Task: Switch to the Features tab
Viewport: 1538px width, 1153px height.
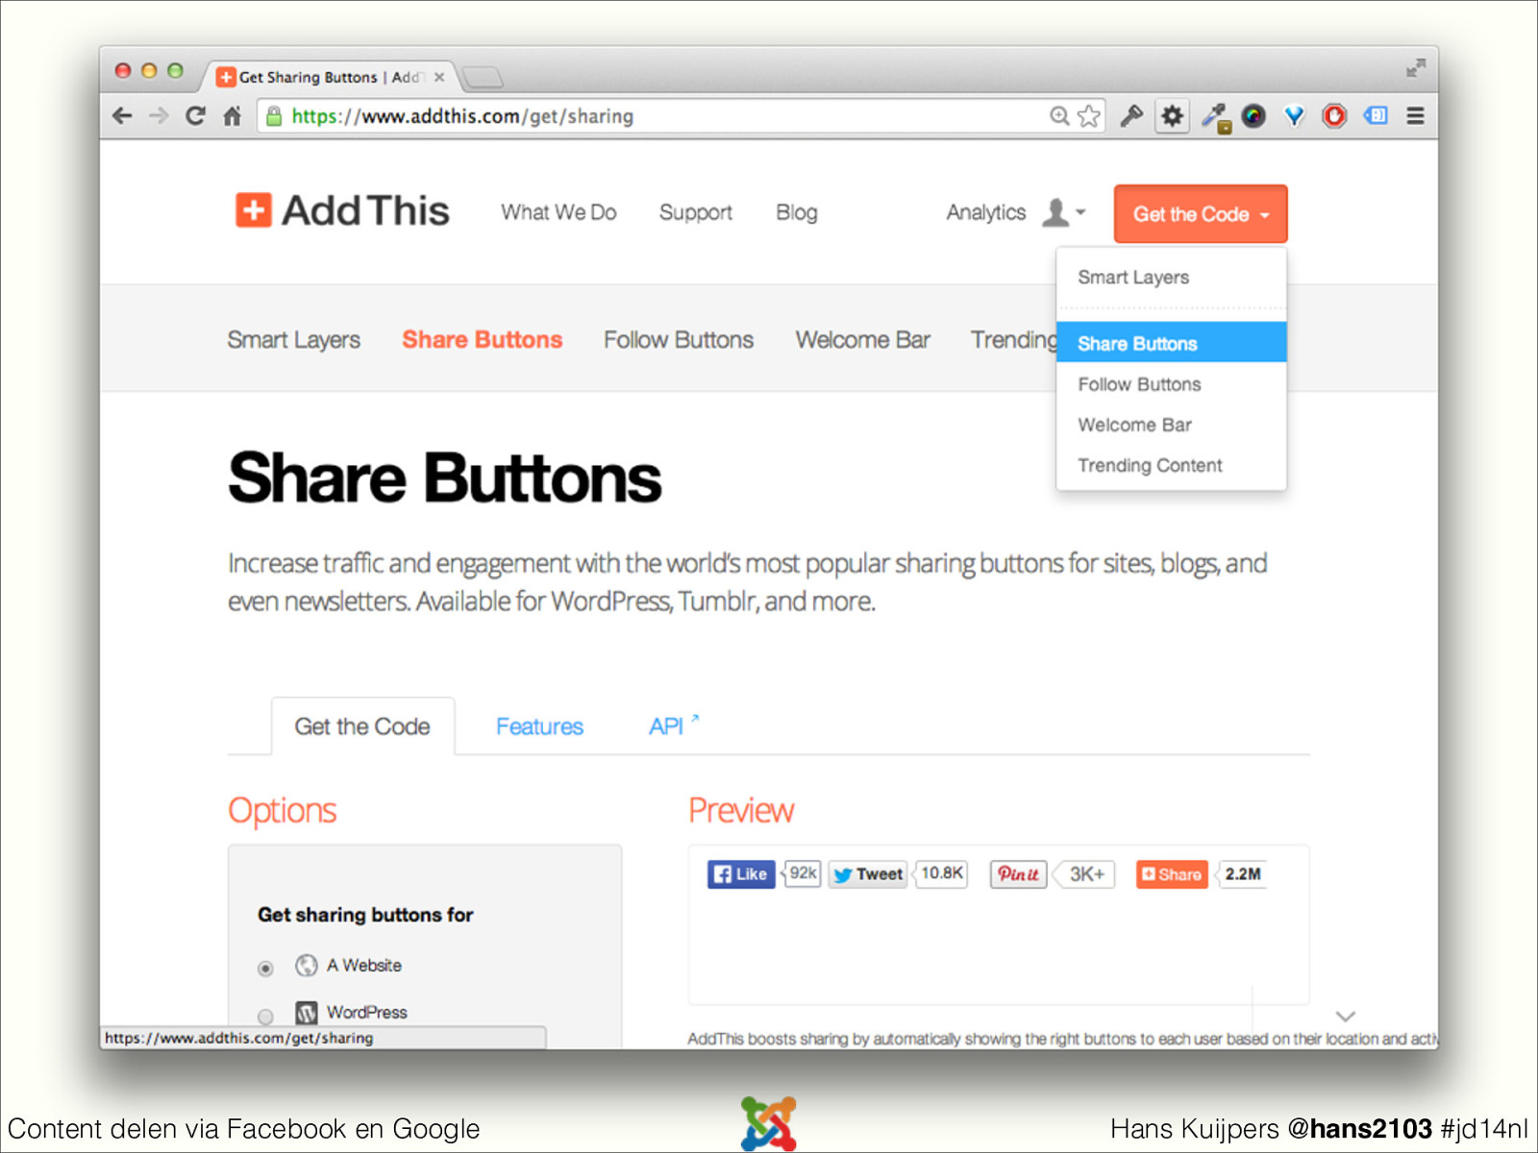Action: pyautogui.click(x=539, y=726)
